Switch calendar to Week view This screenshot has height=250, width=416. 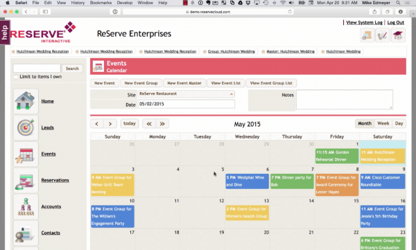tap(383, 123)
